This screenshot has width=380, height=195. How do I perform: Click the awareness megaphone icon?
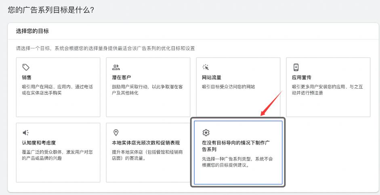pyautogui.click(x=26, y=133)
